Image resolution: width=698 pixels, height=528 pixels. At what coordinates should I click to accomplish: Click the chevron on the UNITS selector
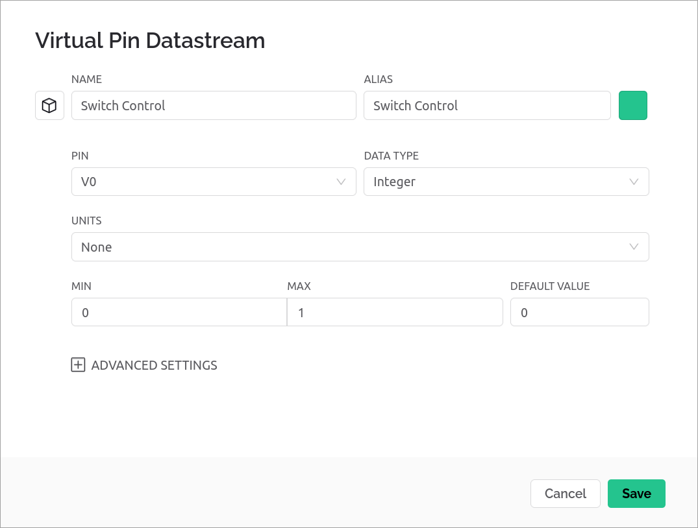pyautogui.click(x=634, y=246)
